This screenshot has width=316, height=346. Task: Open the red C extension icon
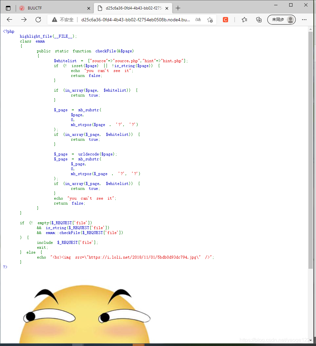click(225, 20)
